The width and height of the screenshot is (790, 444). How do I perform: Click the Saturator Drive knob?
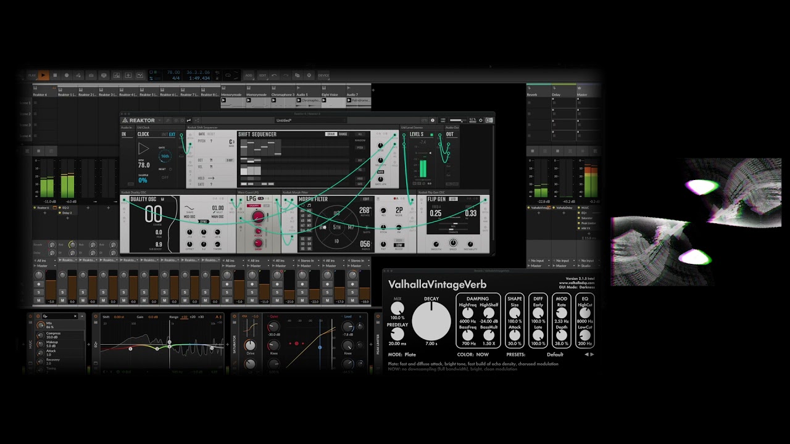(250, 345)
